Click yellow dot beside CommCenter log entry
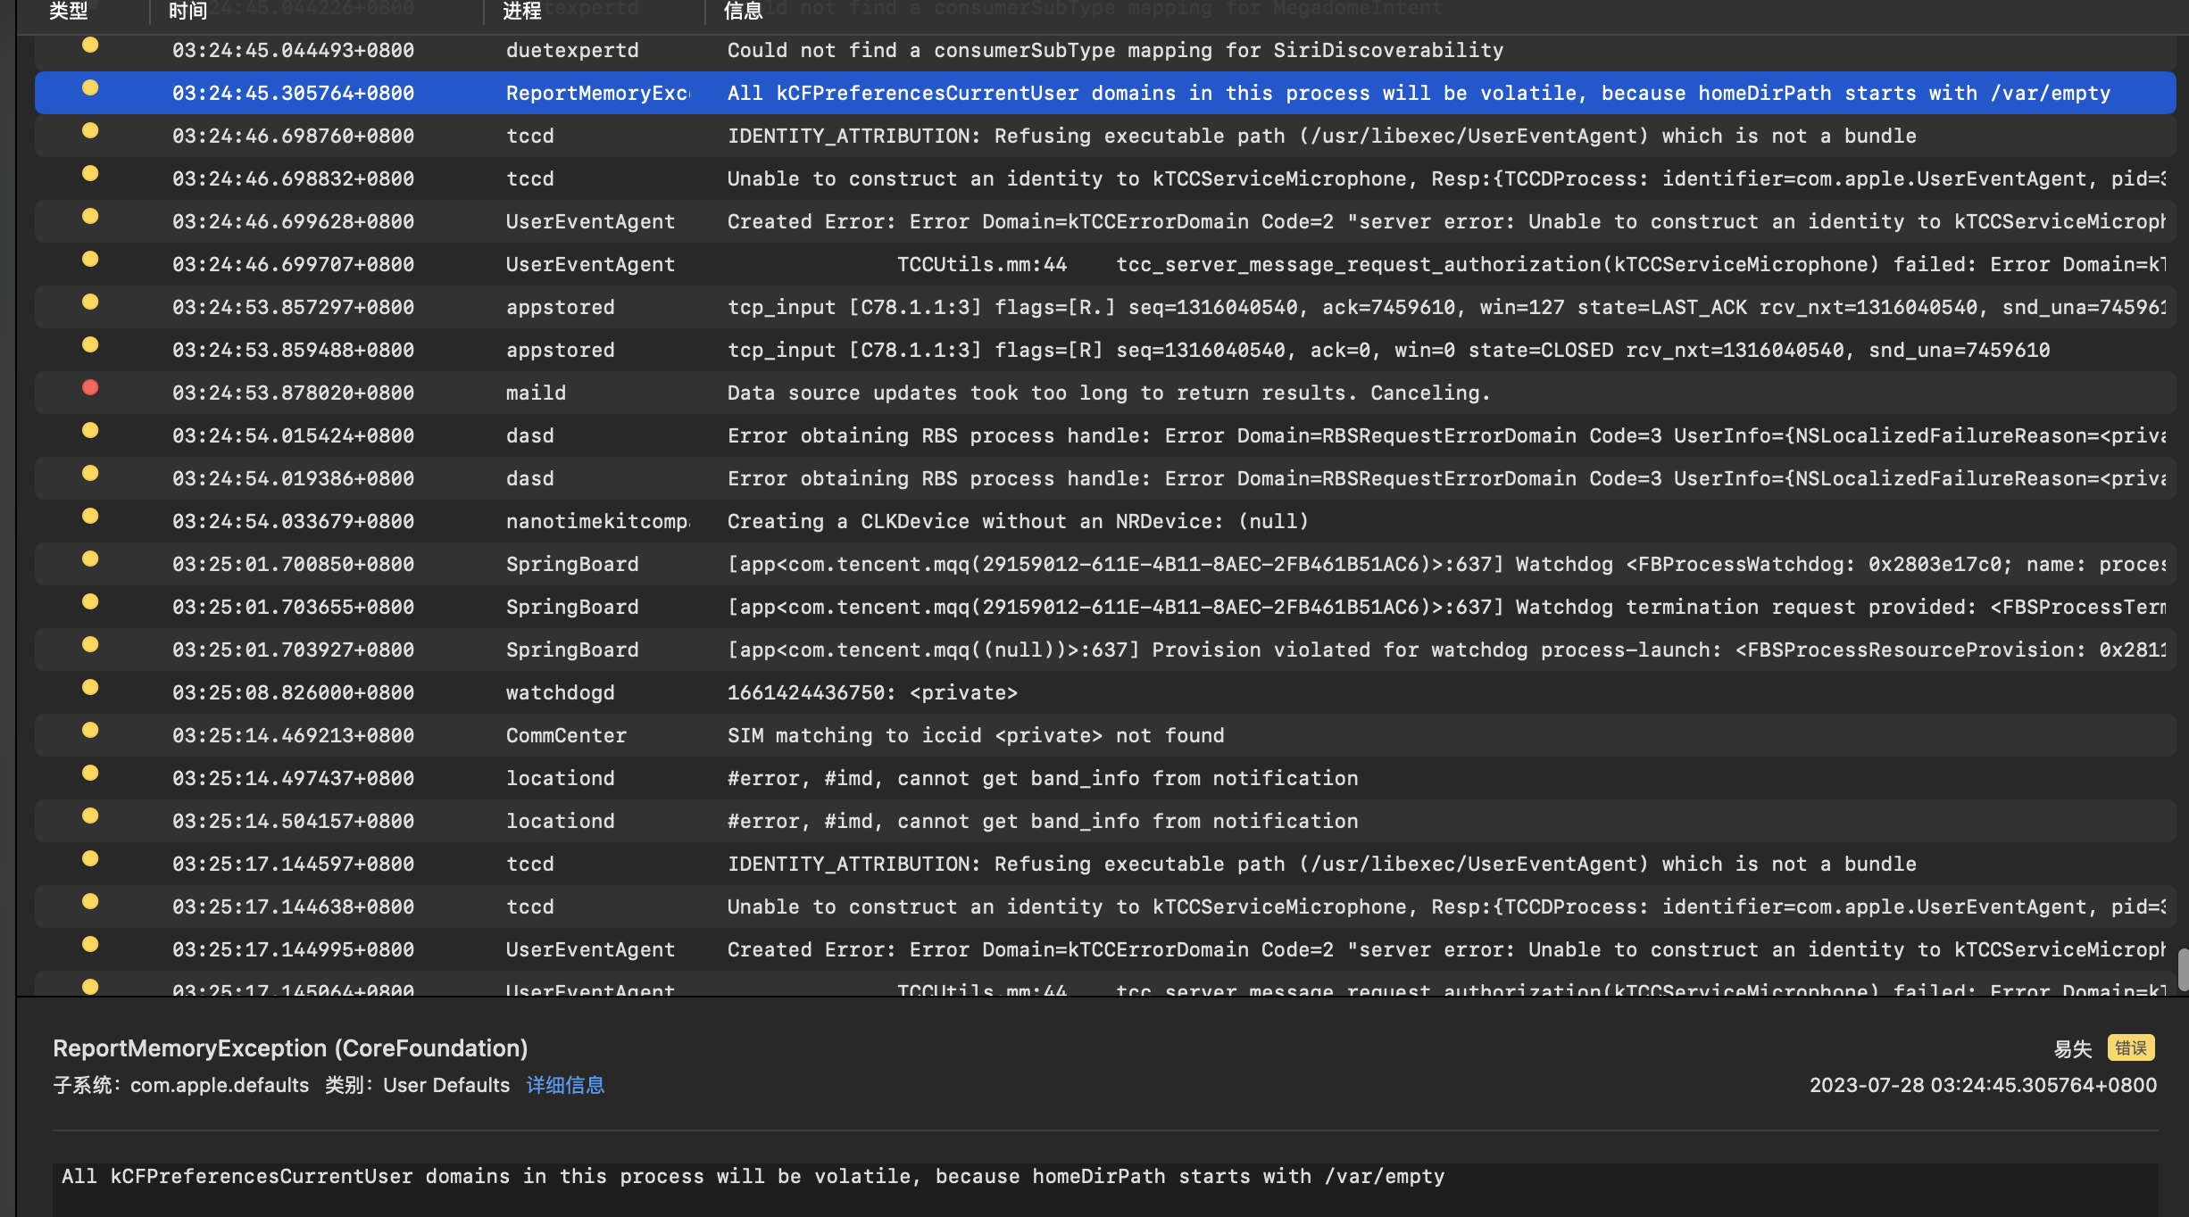2189x1217 pixels. click(90, 731)
